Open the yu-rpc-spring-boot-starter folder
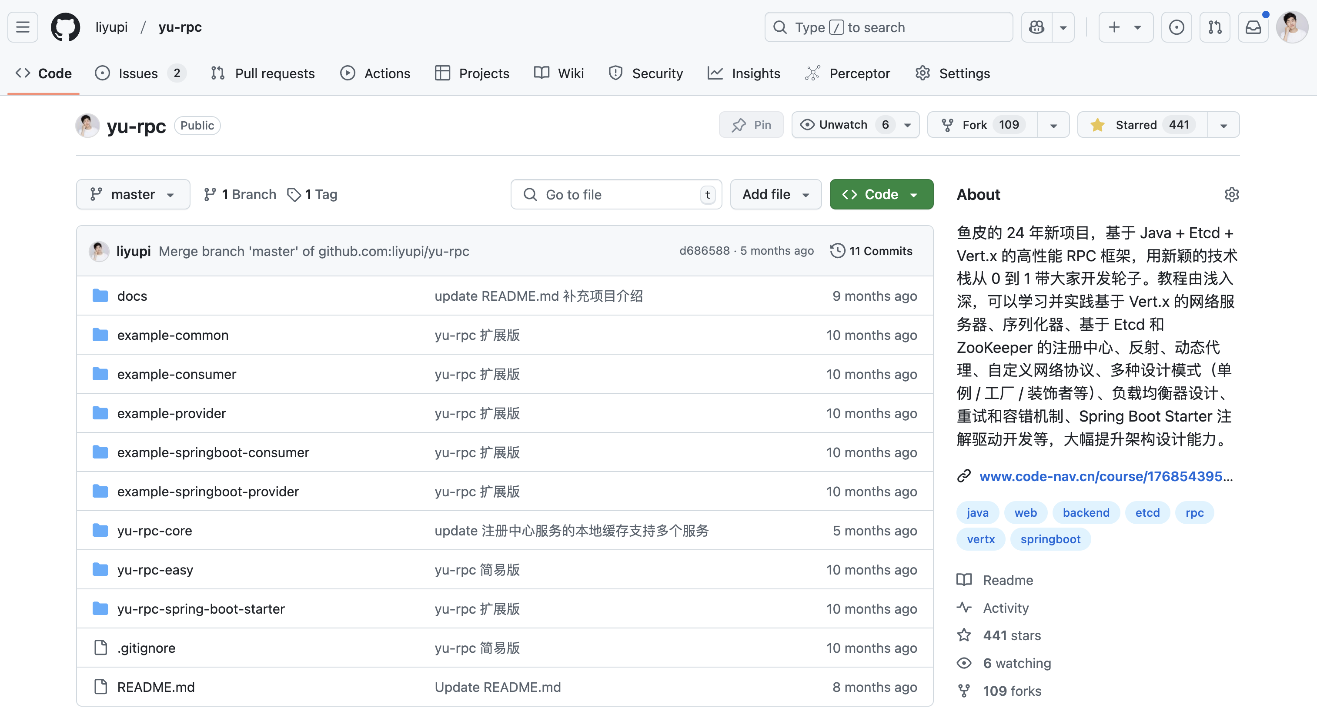The image size is (1317, 711). tap(201, 609)
